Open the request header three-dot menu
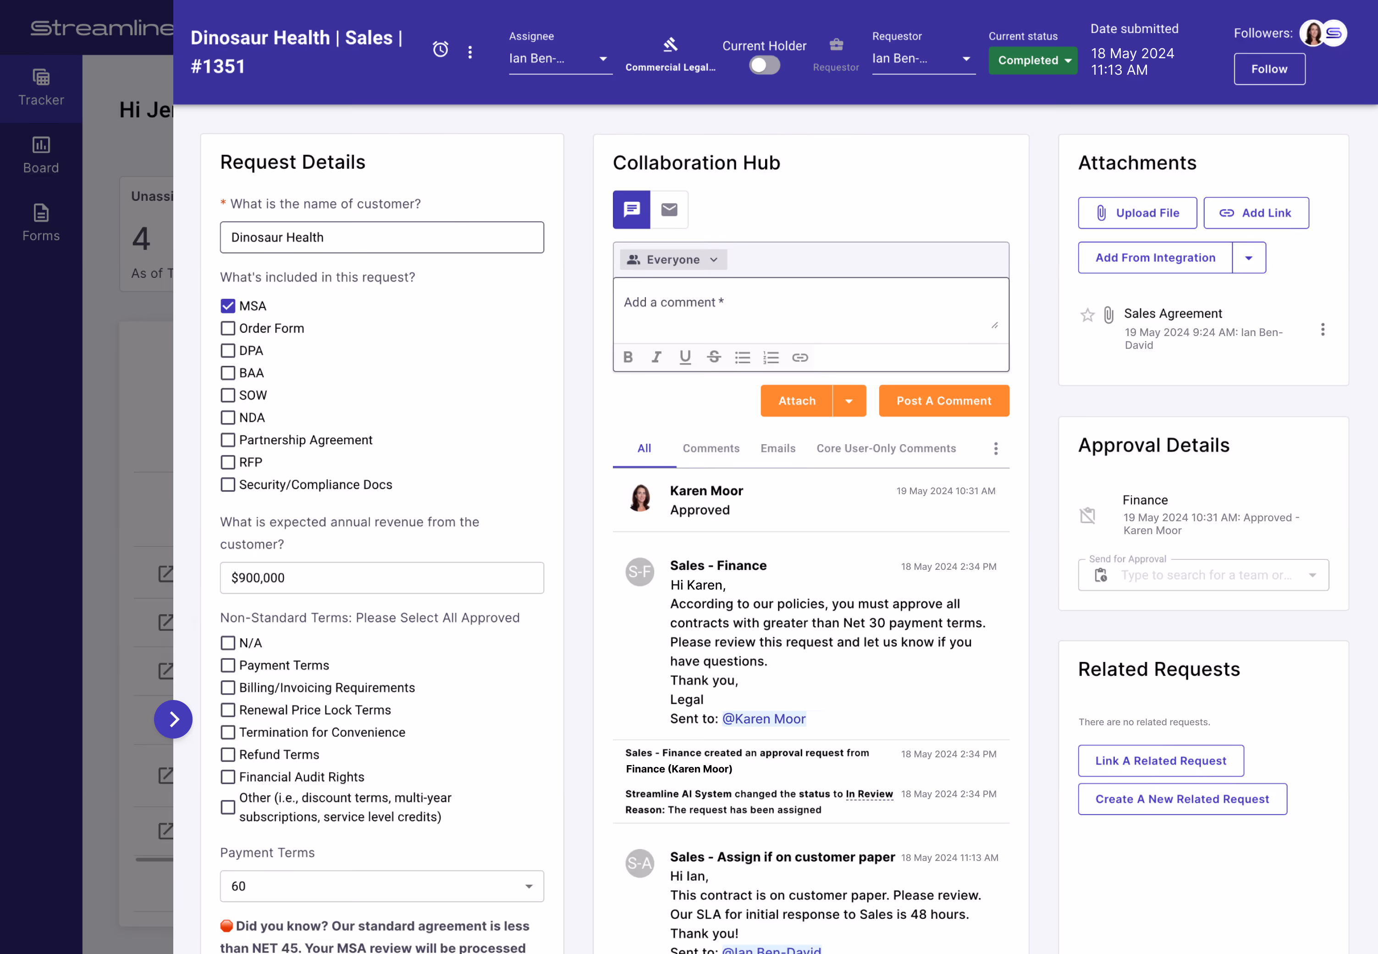Viewport: 1378px width, 954px height. coord(470,52)
